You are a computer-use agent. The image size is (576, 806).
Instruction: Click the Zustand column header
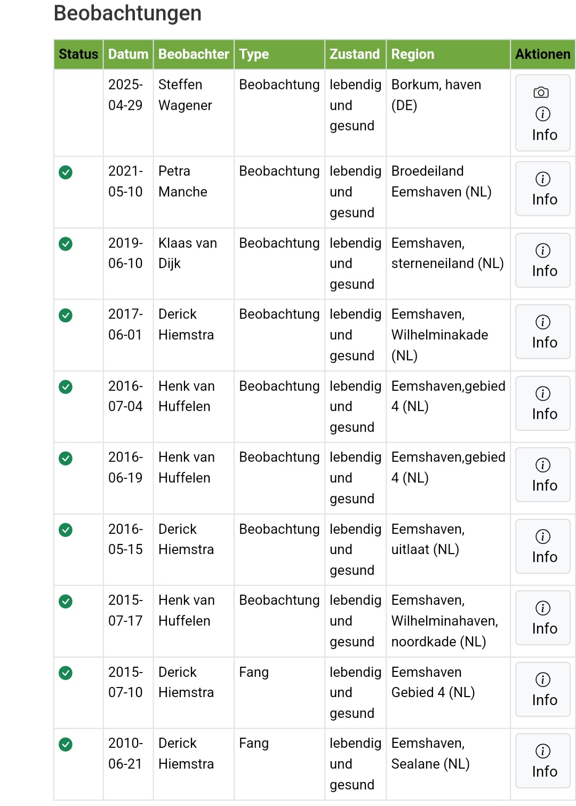pyautogui.click(x=355, y=54)
